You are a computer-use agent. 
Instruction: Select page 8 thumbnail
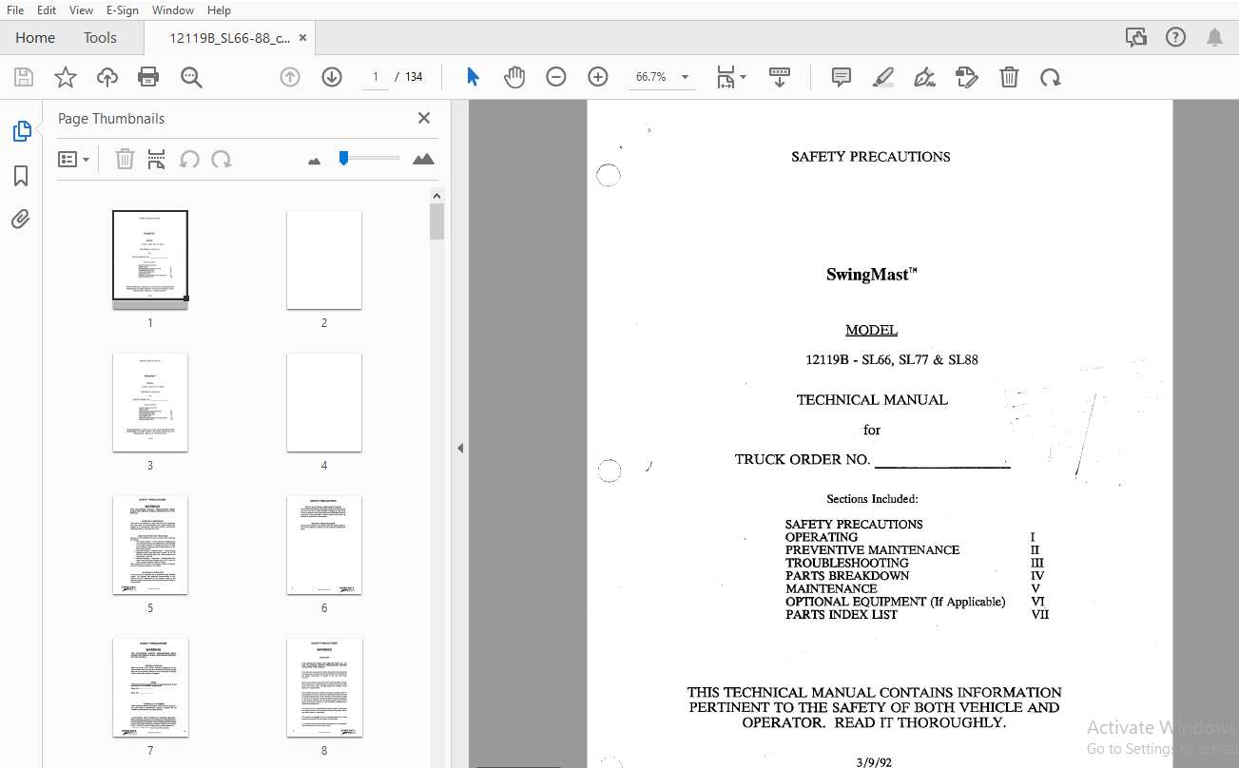pos(324,688)
